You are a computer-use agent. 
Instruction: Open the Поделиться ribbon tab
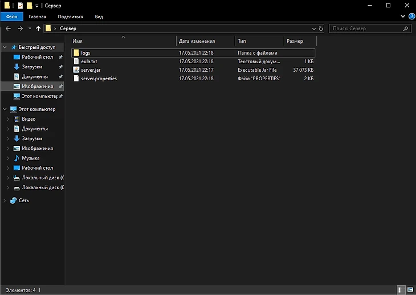[70, 17]
